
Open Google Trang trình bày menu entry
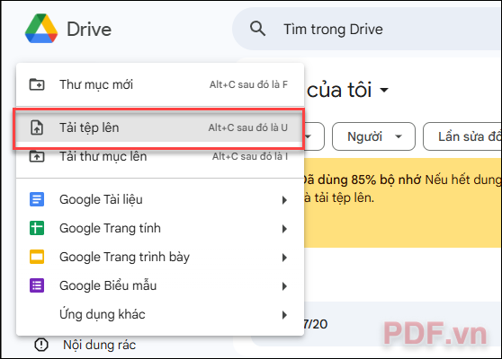pos(160,257)
